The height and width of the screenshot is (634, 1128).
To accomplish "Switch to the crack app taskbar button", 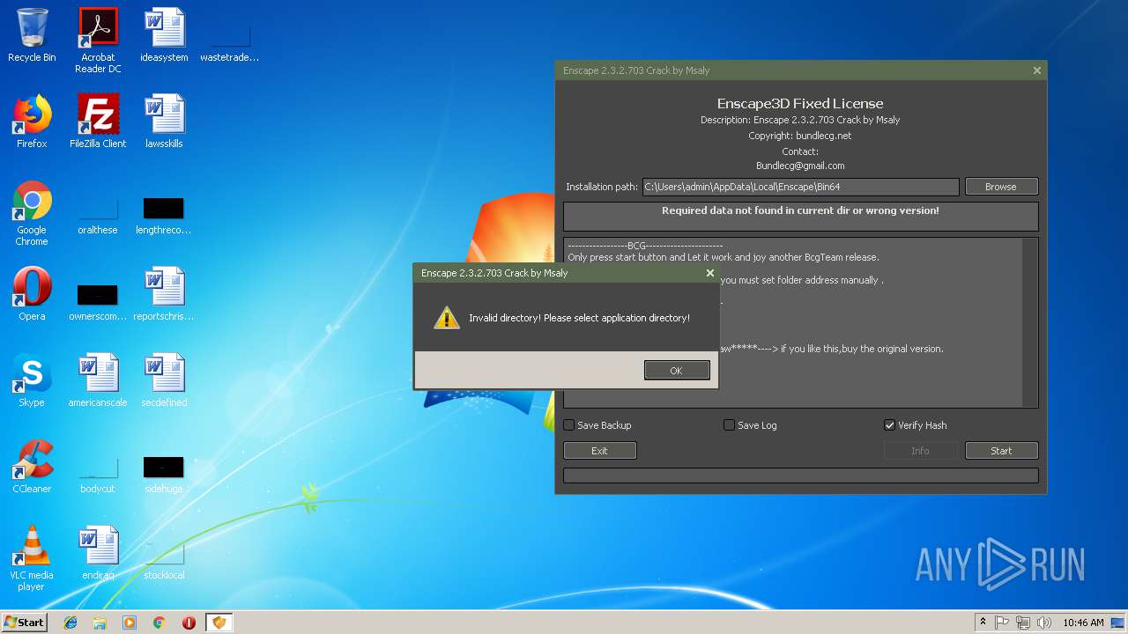I will 219,623.
